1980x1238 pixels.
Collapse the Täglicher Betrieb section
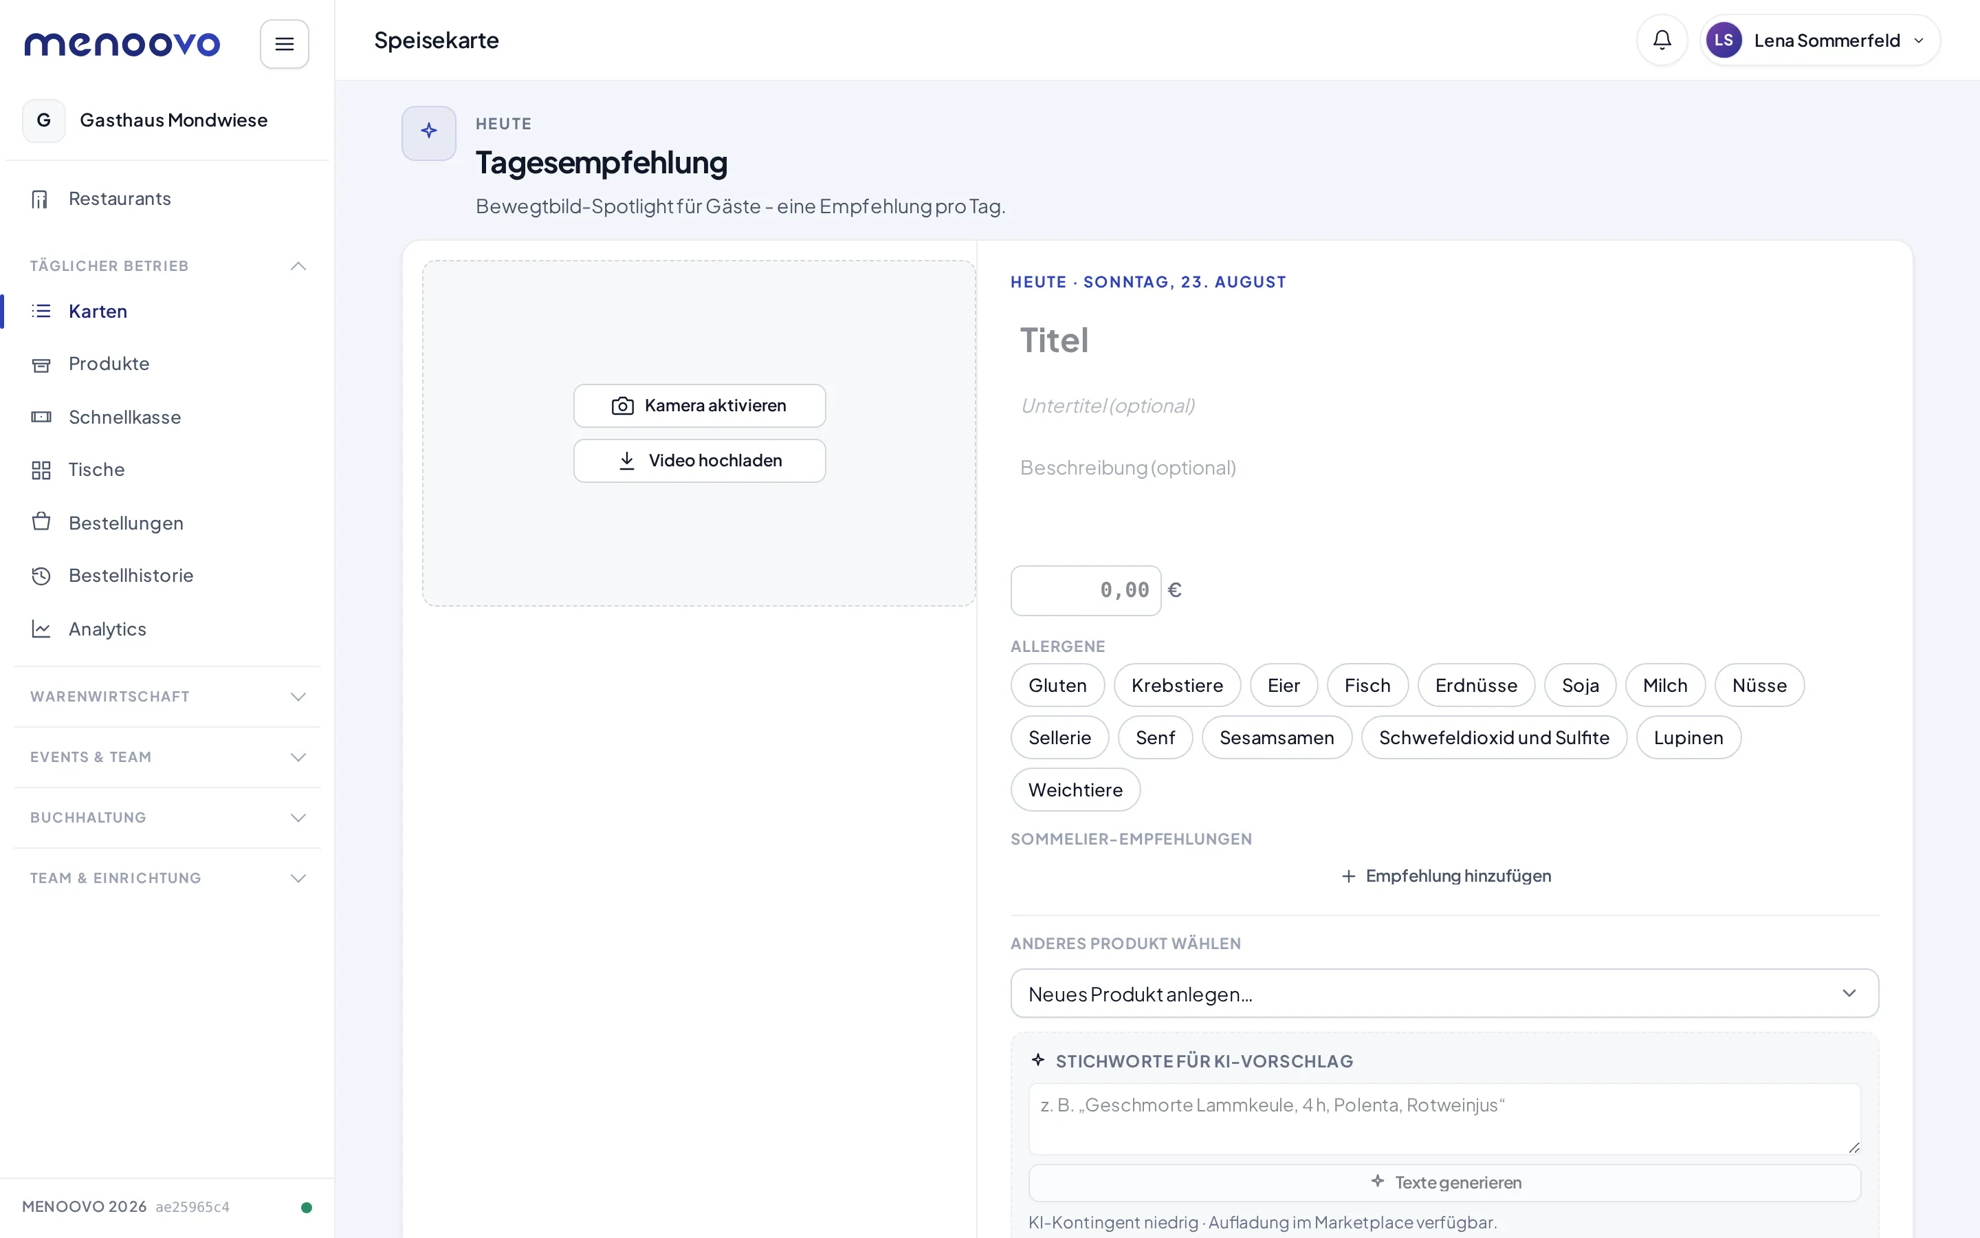point(167,266)
